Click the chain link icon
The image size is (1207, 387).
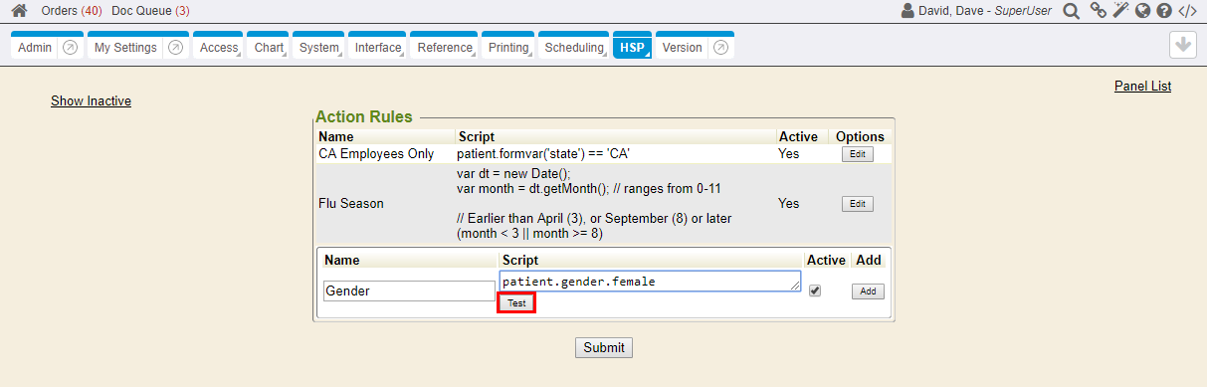[x=1099, y=11]
